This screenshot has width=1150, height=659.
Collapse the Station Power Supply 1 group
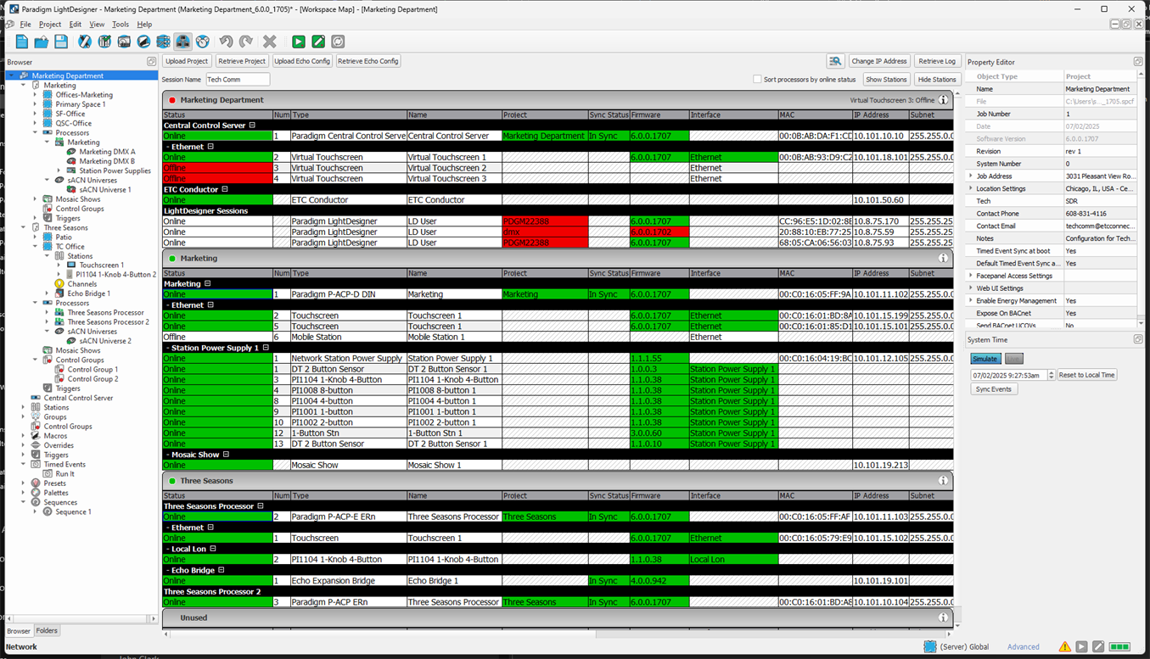266,348
